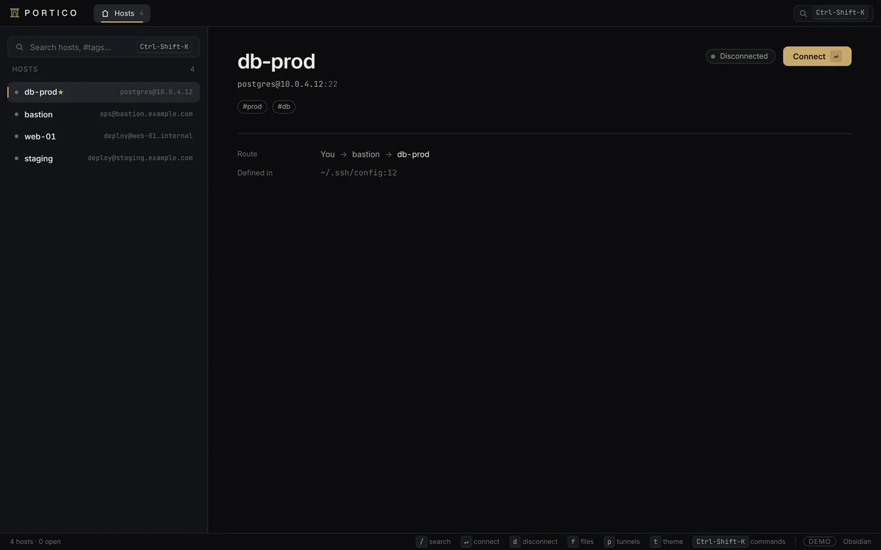Focus the Search hosts, #tags field

pos(104,47)
